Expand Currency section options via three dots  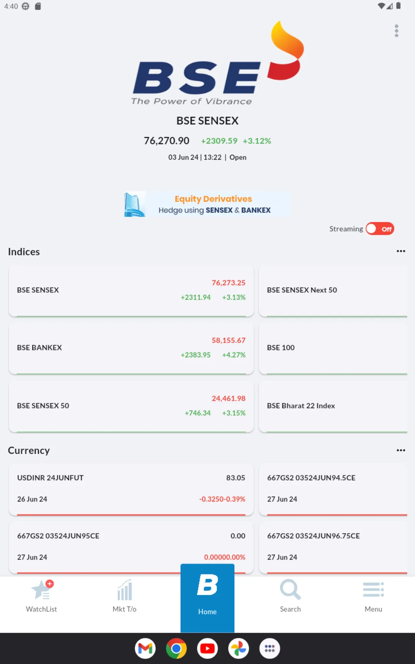coord(401,450)
